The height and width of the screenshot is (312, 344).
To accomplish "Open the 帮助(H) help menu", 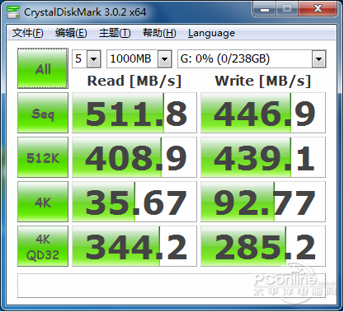I will [x=159, y=33].
